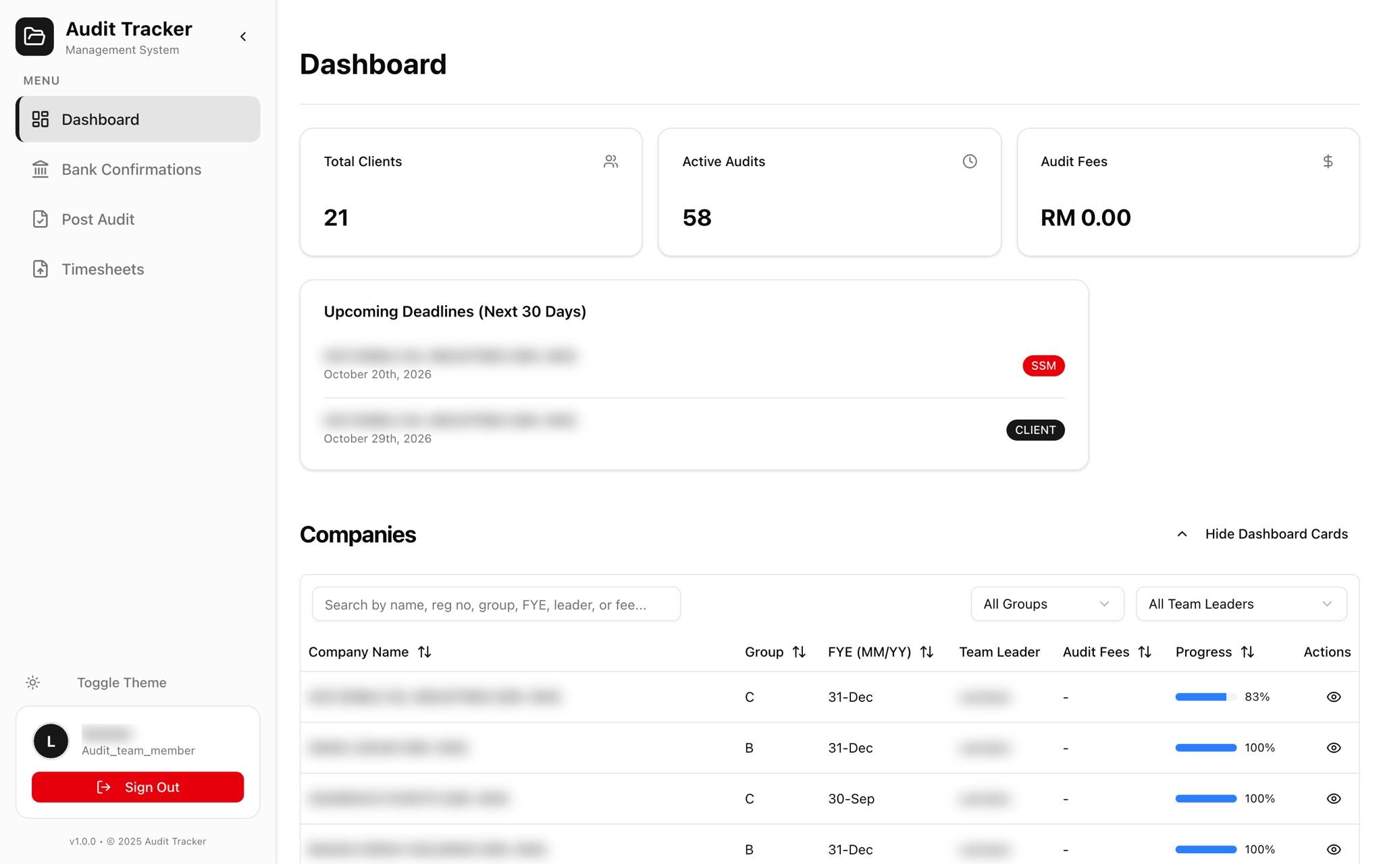Hide Dashboard Cards
The height and width of the screenshot is (864, 1383).
click(x=1261, y=534)
